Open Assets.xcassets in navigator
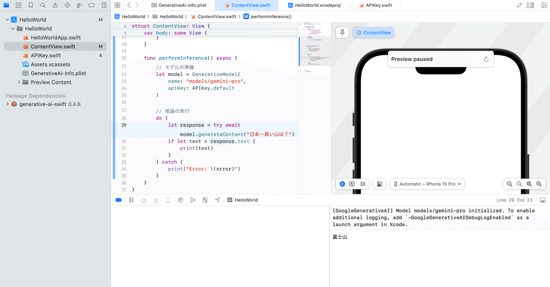 pos(50,64)
